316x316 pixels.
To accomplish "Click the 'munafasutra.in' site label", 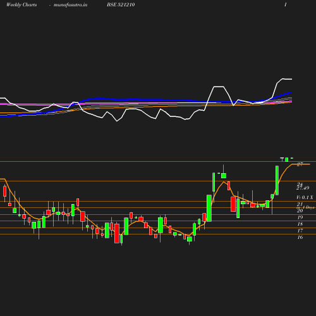I will [x=70, y=5].
